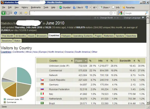Open the Searches tab

click(x=131, y=36)
